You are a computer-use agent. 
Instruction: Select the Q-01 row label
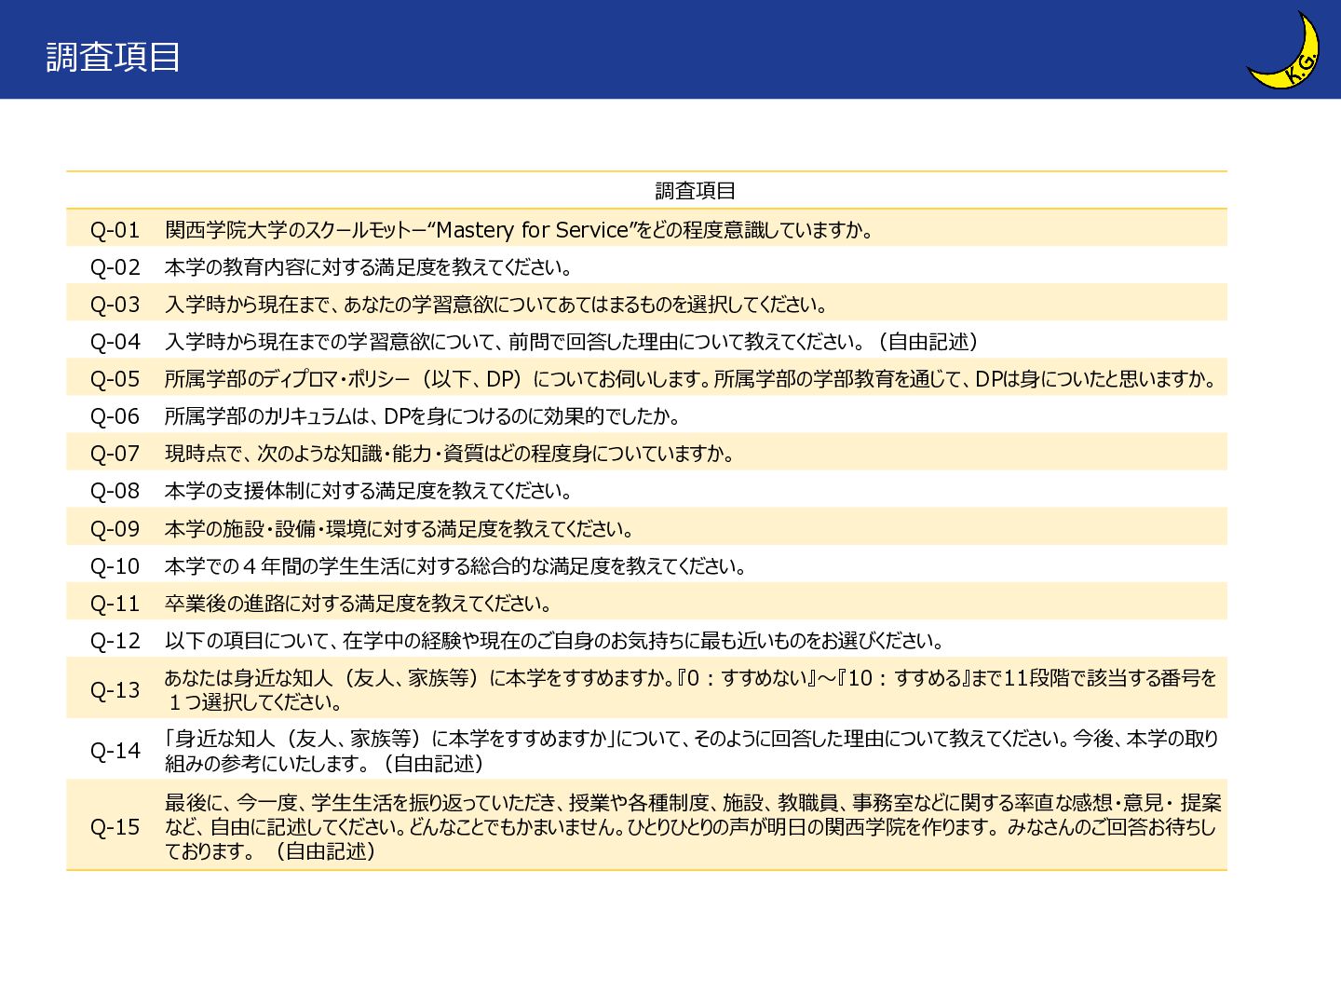(115, 230)
